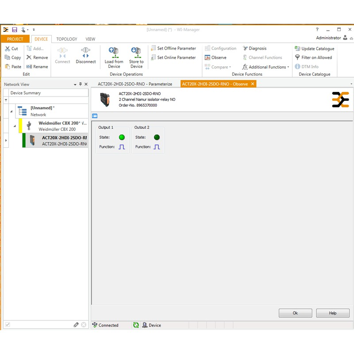Click the Help question mark icon
The image size is (354, 354).
click(x=317, y=29)
